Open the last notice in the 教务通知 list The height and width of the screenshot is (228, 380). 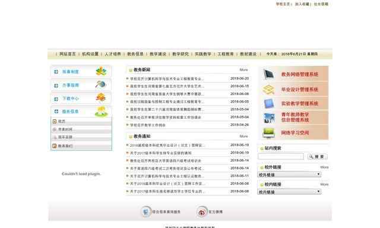click(x=167, y=191)
